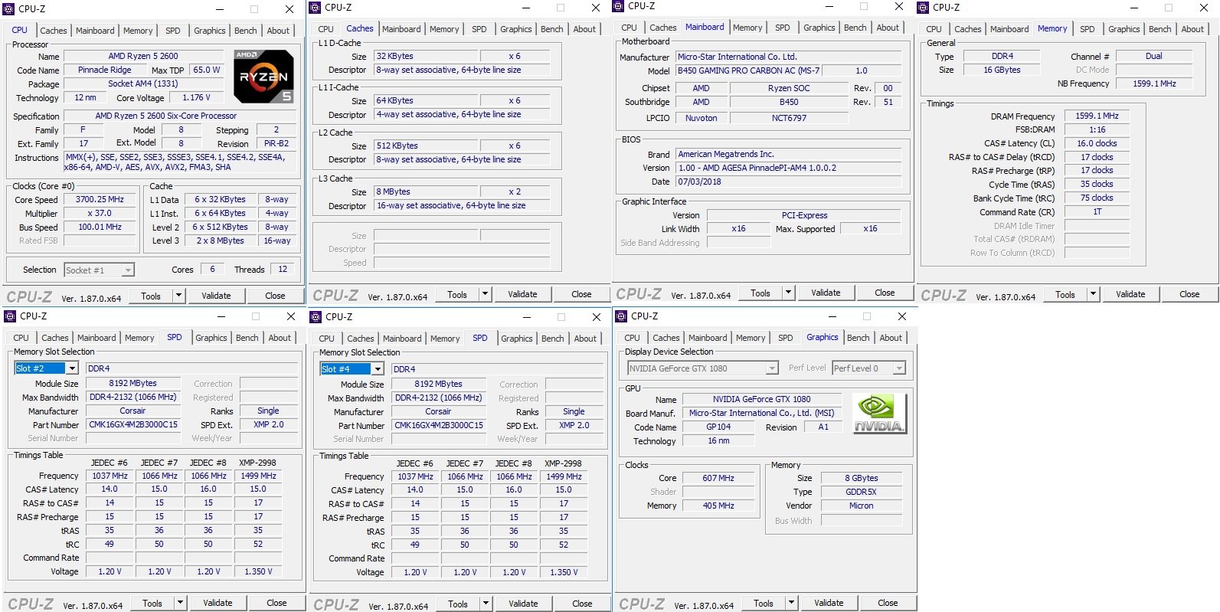
Task: Click the Core Speed 3700.25 MHz value
Action: 100,199
